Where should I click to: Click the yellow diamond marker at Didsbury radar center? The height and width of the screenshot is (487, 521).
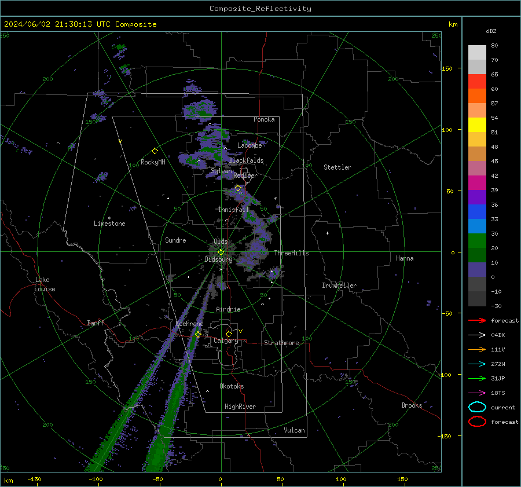221,252
